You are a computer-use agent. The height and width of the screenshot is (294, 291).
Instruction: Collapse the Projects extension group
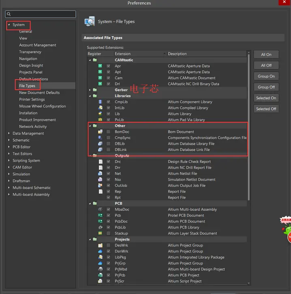[x=90, y=239]
